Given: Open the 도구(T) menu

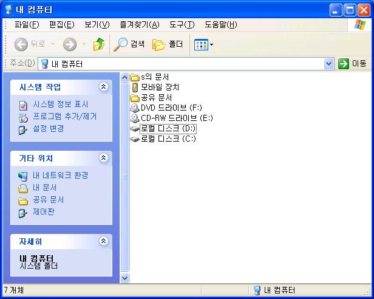Looking at the screenshot, I should [x=182, y=24].
